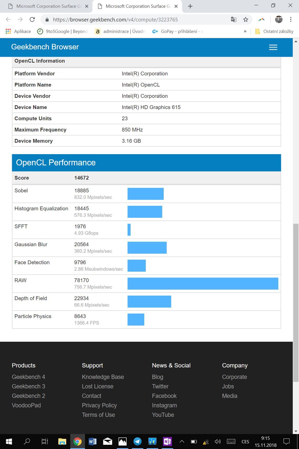Show hidden system tray icons
This screenshot has height=449, width=299.
(x=182, y=442)
